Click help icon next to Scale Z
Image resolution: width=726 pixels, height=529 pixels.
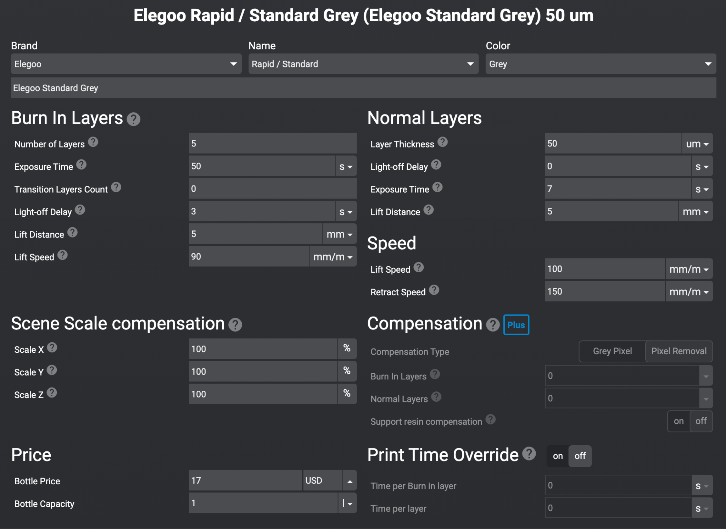click(x=52, y=393)
